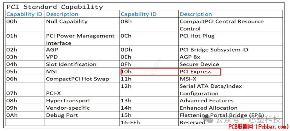The width and height of the screenshot is (290, 131).
Task: Select CompactPCI Hot Swap entry
Action: [x=77, y=79]
